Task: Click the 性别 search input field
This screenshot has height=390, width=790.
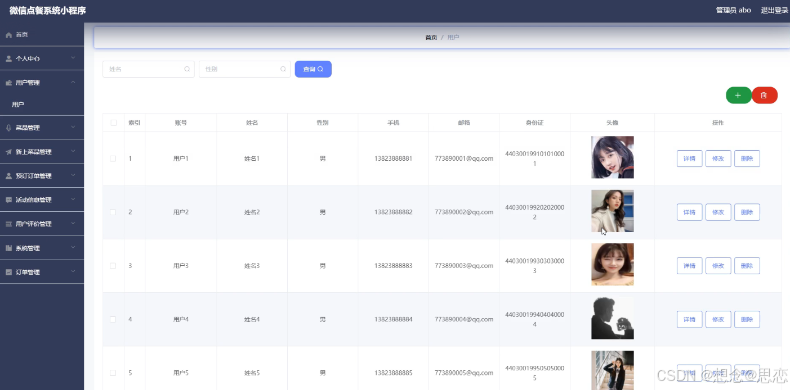Action: pos(244,69)
